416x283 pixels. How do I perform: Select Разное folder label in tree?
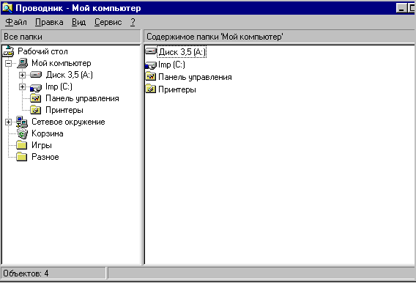(x=45, y=157)
